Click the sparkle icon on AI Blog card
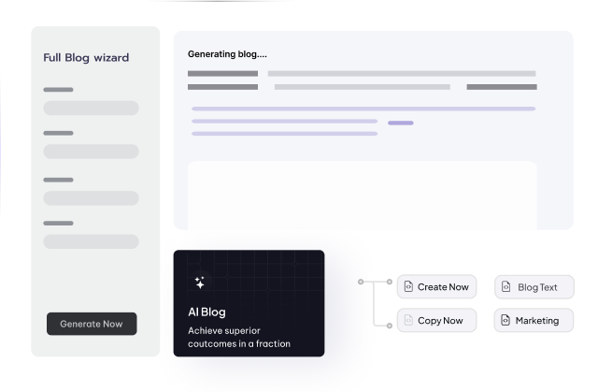This screenshot has height=392, width=598. coord(199,282)
